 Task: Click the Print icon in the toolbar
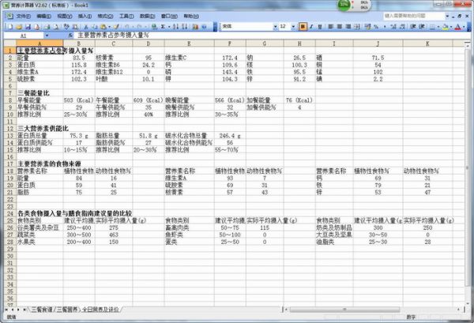click(46, 26)
